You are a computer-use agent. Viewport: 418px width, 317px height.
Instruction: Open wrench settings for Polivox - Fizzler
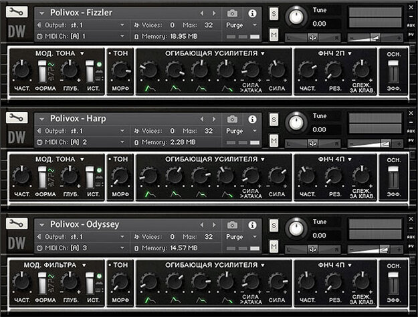17,12
